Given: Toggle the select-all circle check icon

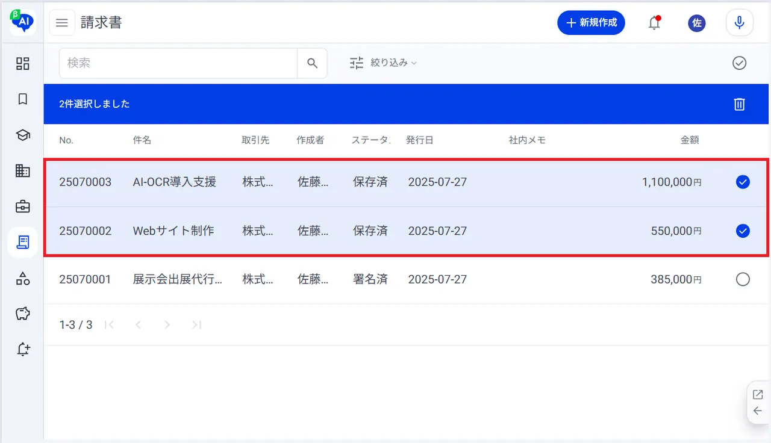Looking at the screenshot, I should click(740, 63).
